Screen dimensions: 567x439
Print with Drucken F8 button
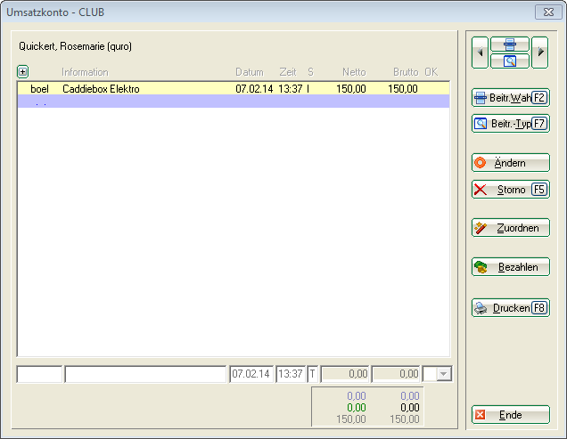[x=511, y=308]
